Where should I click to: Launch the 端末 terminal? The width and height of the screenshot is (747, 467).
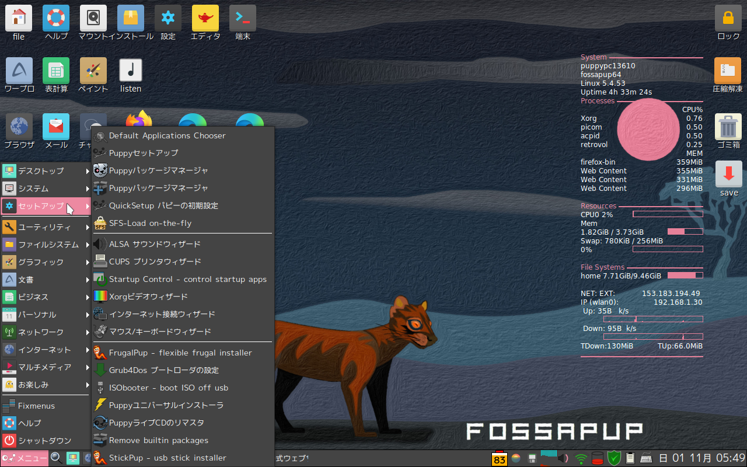(x=242, y=18)
